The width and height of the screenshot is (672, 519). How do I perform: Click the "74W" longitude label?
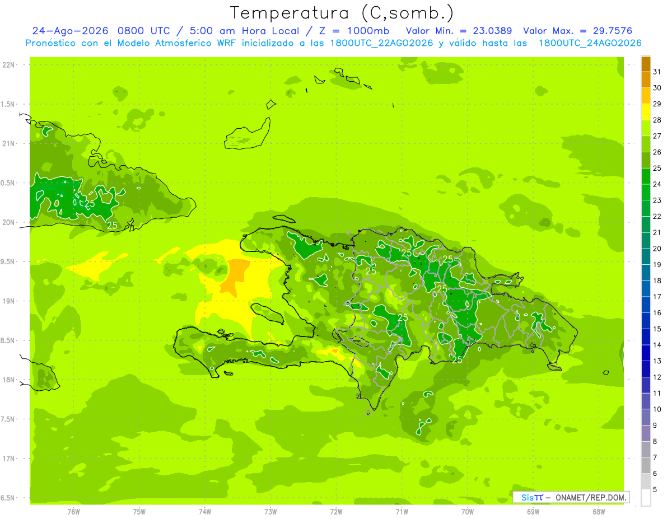point(205,512)
